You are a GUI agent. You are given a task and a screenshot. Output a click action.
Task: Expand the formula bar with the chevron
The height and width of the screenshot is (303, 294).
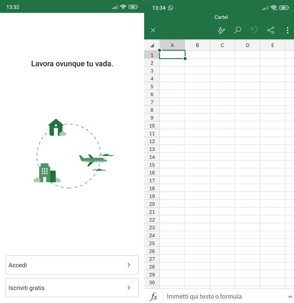(290, 296)
